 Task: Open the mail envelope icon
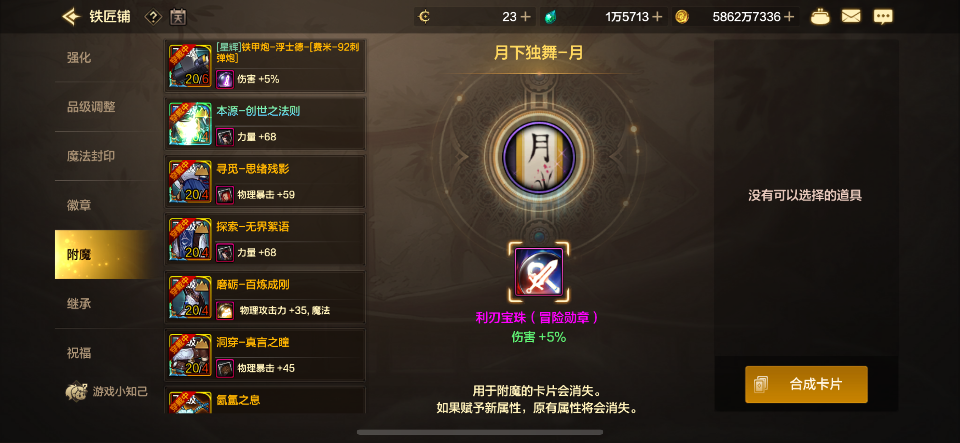point(851,16)
